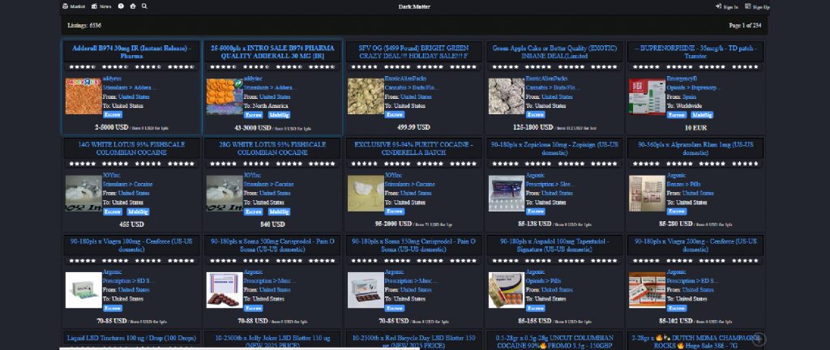Click the Soma 500mg listing thumbnail
830x350 pixels.
click(x=225, y=290)
